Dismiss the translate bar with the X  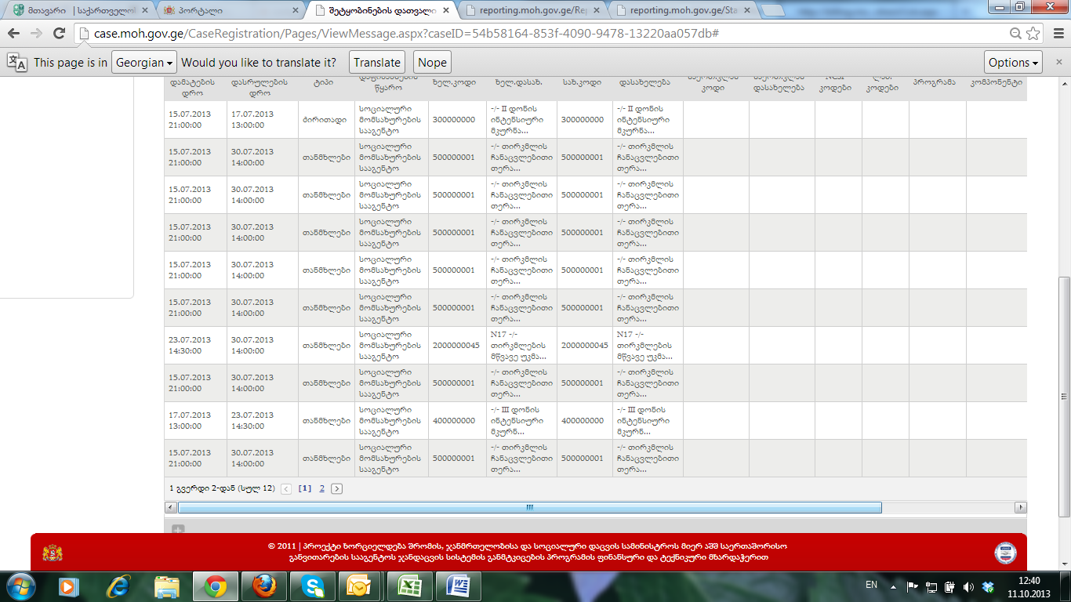(1057, 63)
